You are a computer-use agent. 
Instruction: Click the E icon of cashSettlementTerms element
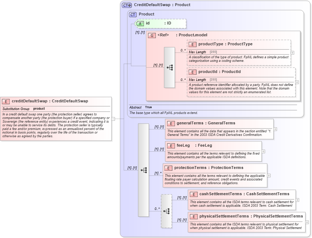[x=194, y=194]
